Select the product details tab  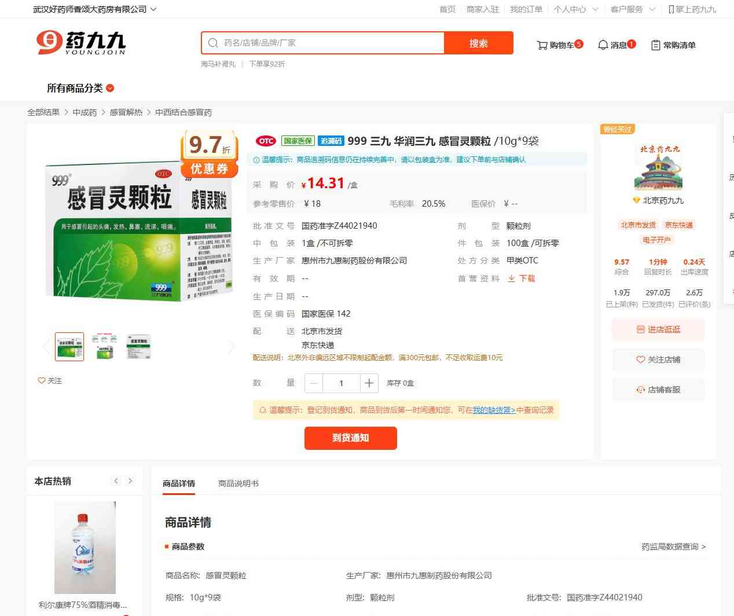tap(179, 483)
